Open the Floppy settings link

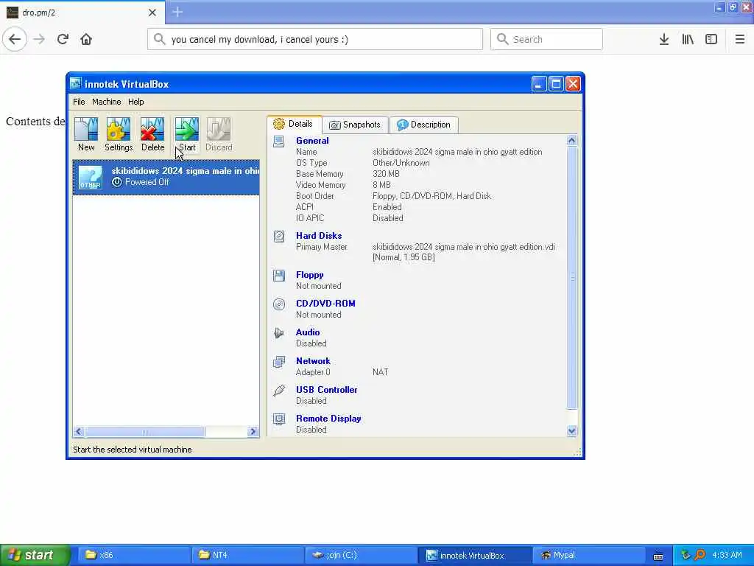tap(310, 275)
